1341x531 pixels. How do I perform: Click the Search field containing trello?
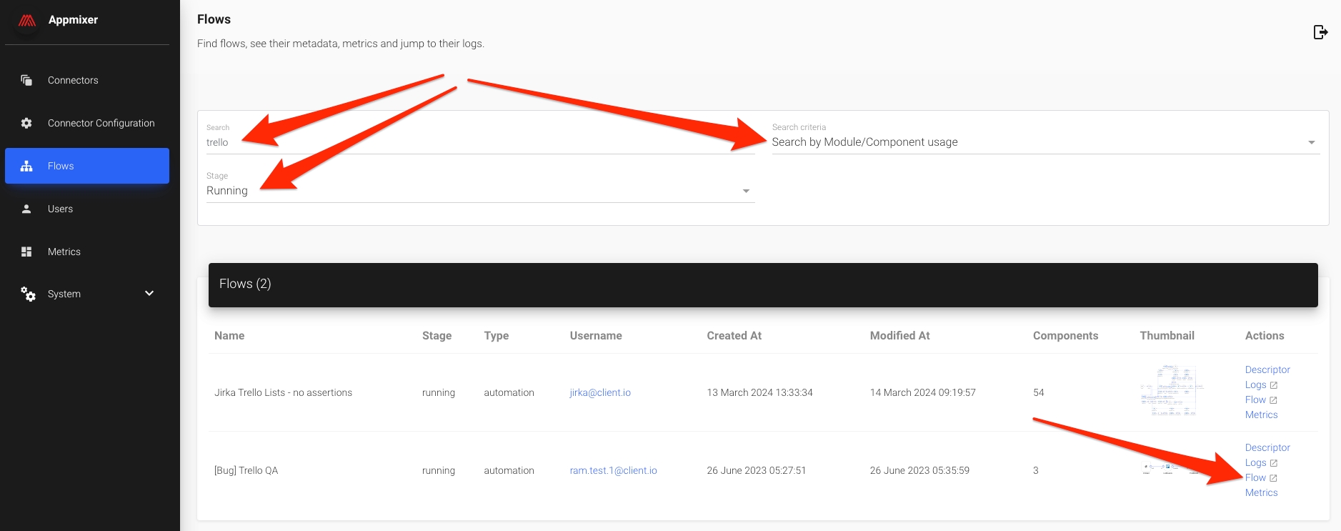click(x=479, y=142)
